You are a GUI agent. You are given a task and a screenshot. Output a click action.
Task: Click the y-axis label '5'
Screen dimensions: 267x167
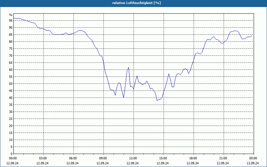pos(11,147)
